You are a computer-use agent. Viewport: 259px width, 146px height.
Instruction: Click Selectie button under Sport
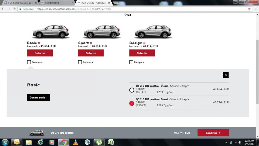91,53
